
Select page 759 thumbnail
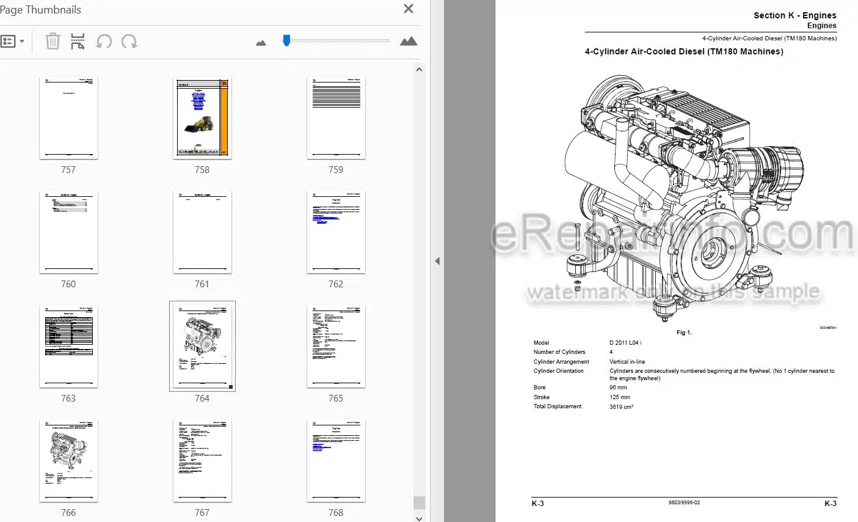click(x=336, y=118)
